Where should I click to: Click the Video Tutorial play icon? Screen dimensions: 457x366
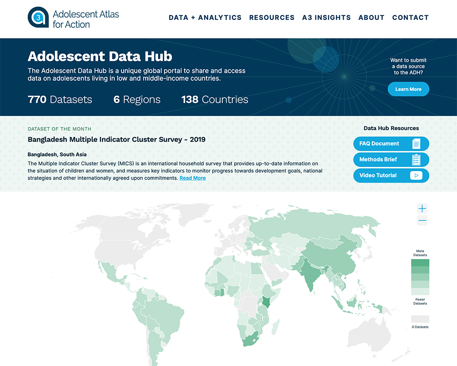[416, 175]
